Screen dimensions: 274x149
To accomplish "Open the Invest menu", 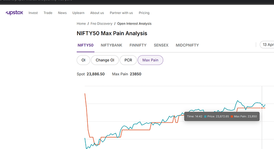I will pyautogui.click(x=33, y=13).
